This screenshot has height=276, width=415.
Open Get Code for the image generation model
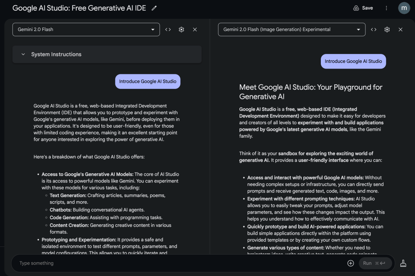click(x=373, y=29)
